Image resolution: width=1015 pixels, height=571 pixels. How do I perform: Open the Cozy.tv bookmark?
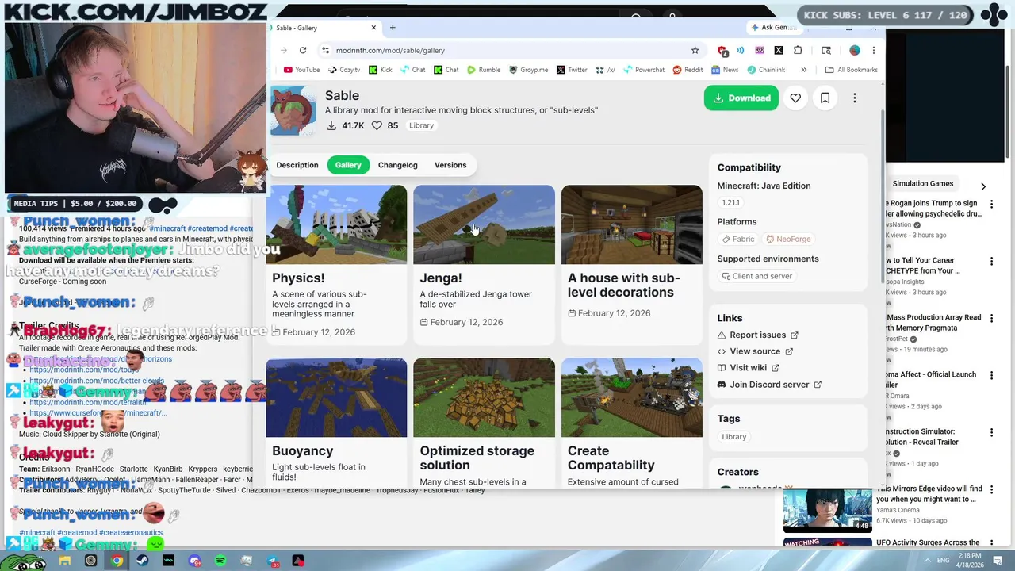pyautogui.click(x=343, y=70)
